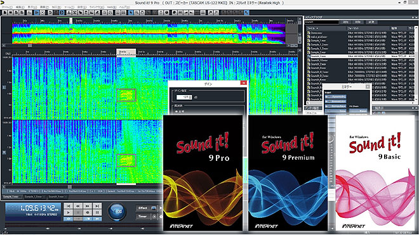The height and width of the screenshot is (235, 419).
Task: Toggle the loop button below the play button
Action: pos(69,219)
